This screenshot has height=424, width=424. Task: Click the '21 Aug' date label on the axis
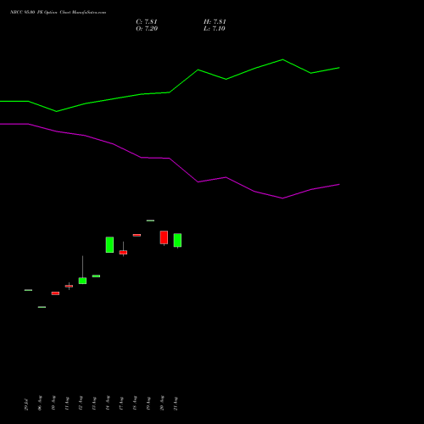176,404
